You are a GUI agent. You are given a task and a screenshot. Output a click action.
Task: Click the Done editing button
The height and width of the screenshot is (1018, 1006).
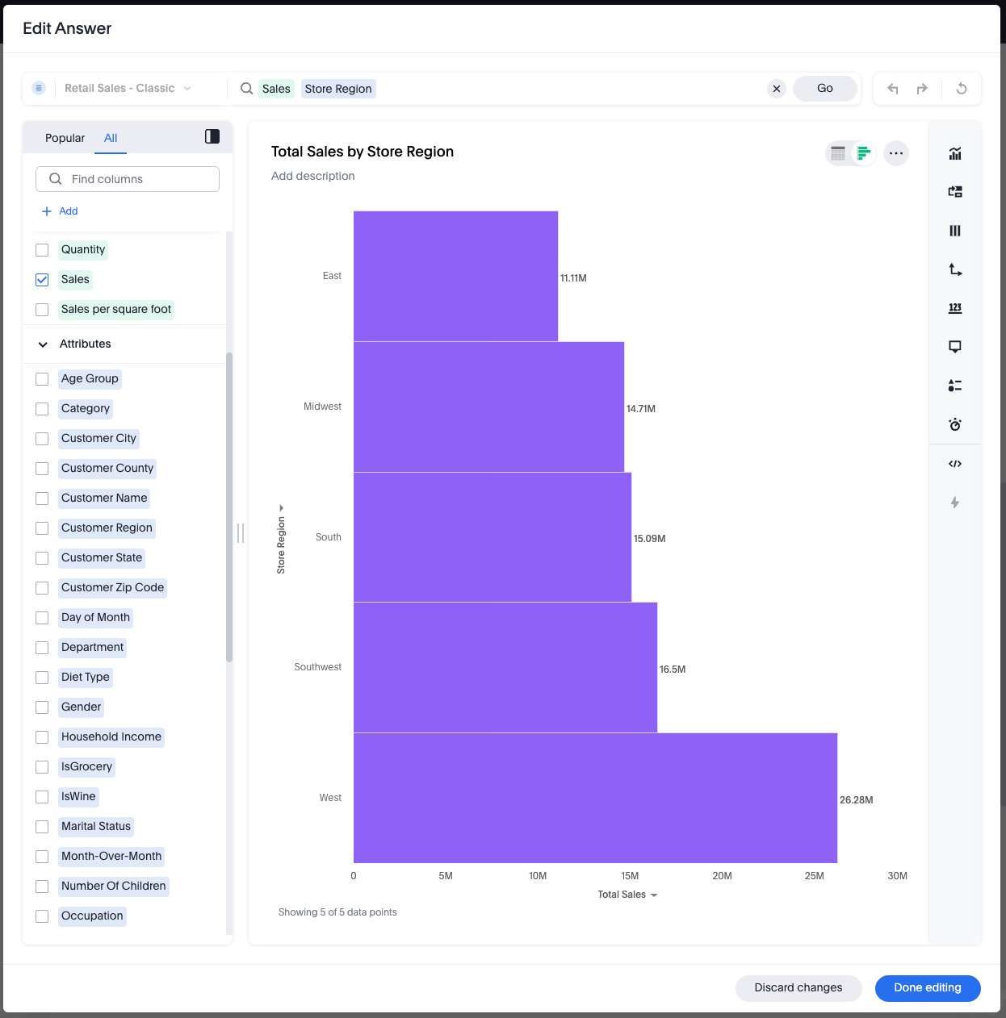[927, 988]
